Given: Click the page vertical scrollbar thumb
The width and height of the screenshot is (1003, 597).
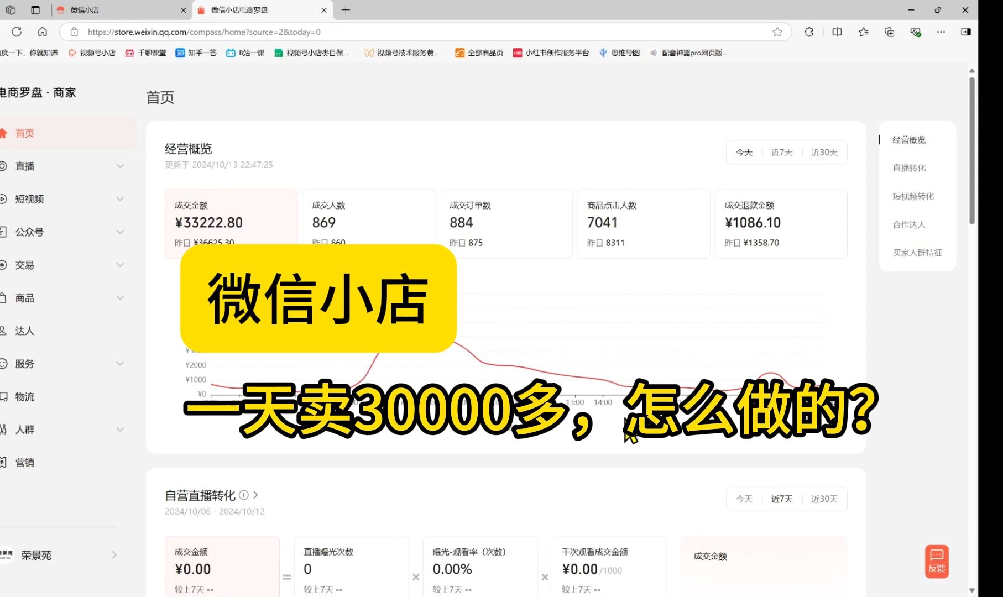Looking at the screenshot, I should (972, 150).
